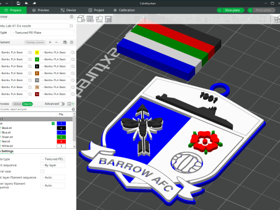Click the undo arrow in title bar
This screenshot has width=280, height=210.
26,3
